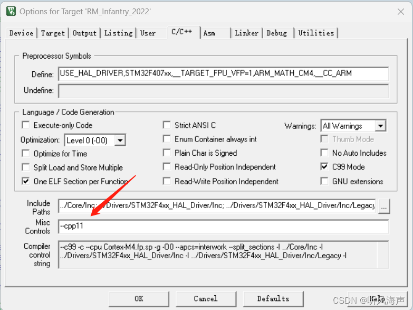Click the Misc Controls field with --cpp11
Screen dimensions: 413x310
click(223, 227)
